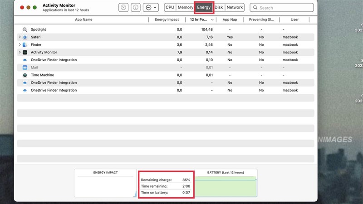Switch to the Disk tab
Screen dimensions: 363x204
(x=219, y=7)
